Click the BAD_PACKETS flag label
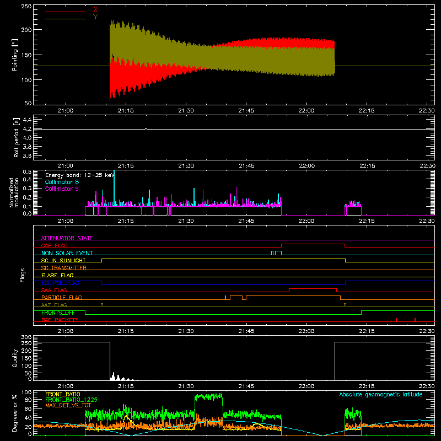 click(60, 320)
